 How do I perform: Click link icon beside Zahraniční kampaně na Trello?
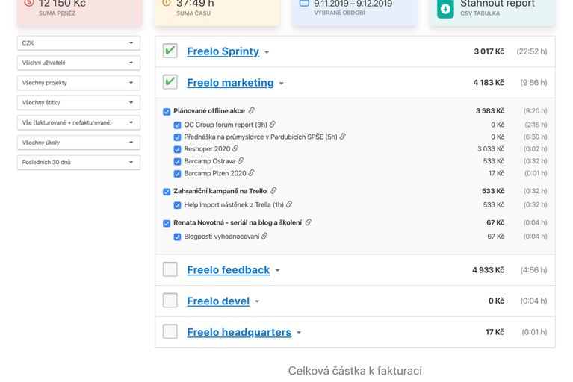point(273,191)
